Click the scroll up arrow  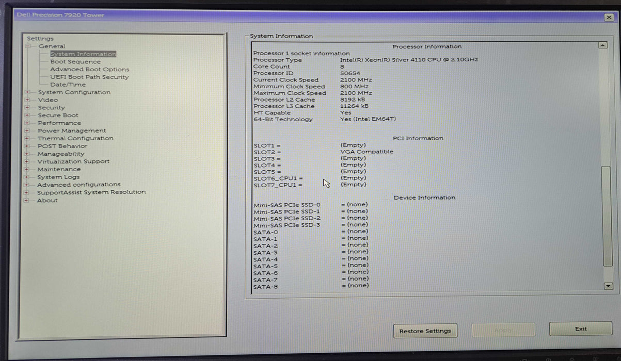(602, 46)
